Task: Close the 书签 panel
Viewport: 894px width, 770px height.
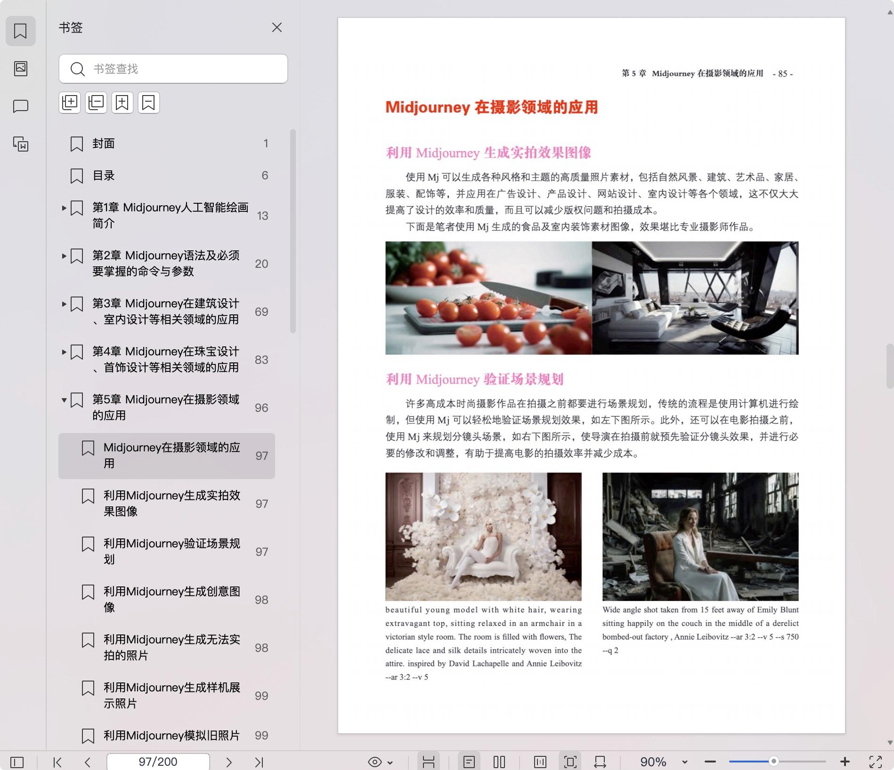Action: click(x=277, y=27)
